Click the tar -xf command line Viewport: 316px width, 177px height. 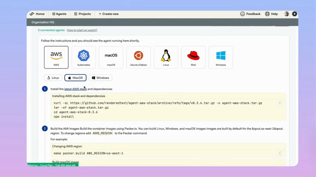(x=81, y=108)
